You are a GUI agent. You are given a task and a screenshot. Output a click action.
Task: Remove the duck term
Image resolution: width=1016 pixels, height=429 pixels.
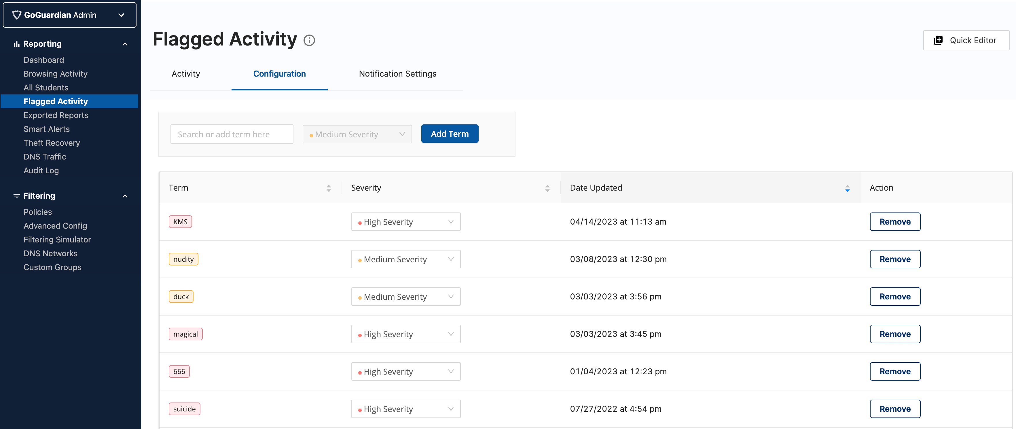895,297
